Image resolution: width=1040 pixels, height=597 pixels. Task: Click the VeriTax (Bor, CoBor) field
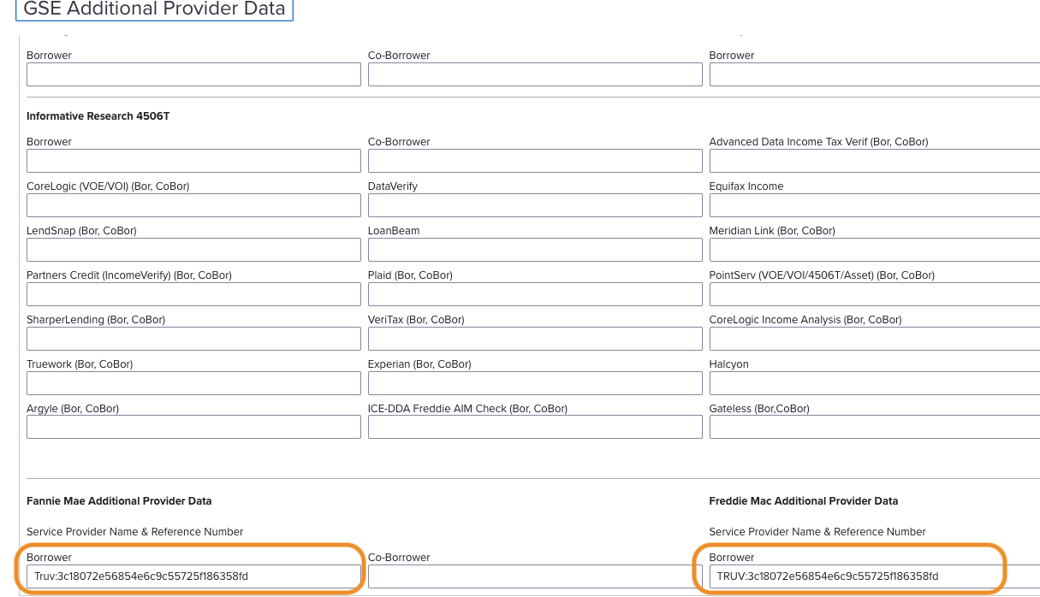535,339
